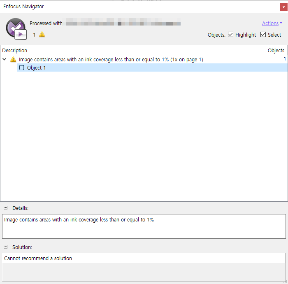The width and height of the screenshot is (288, 284).
Task: Click inside the Details text box
Action: [x=144, y=226]
